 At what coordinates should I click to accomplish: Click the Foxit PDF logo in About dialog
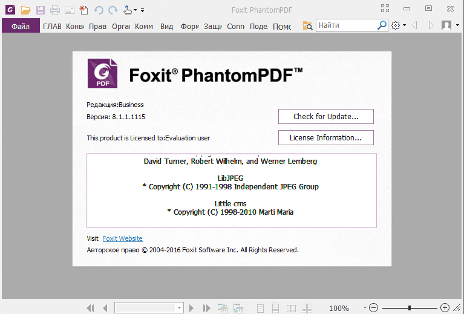click(x=102, y=73)
